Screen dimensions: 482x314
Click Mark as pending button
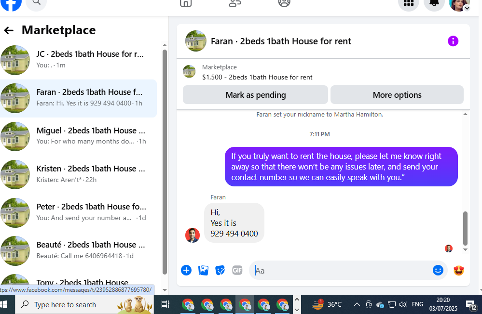[x=255, y=95]
